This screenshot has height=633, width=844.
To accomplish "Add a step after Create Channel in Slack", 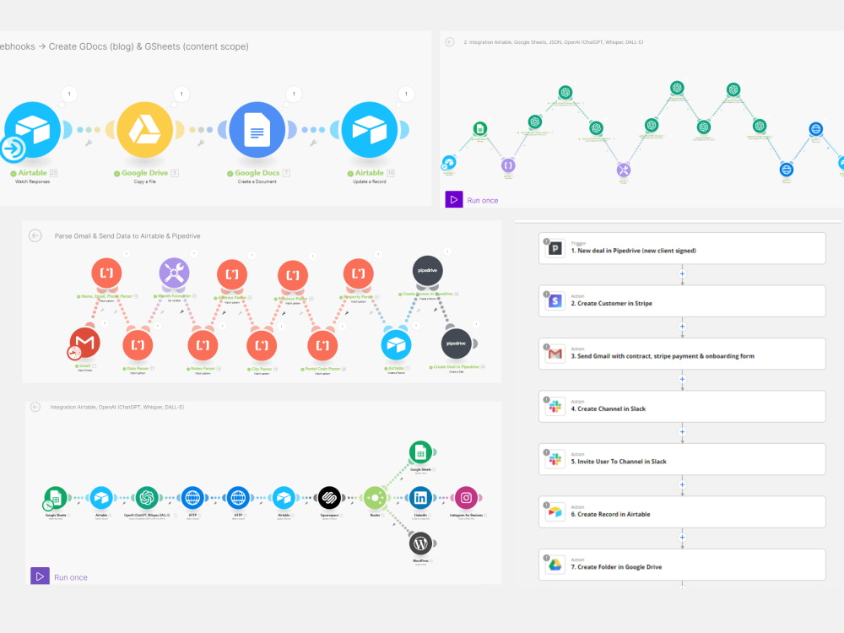I will tap(682, 432).
